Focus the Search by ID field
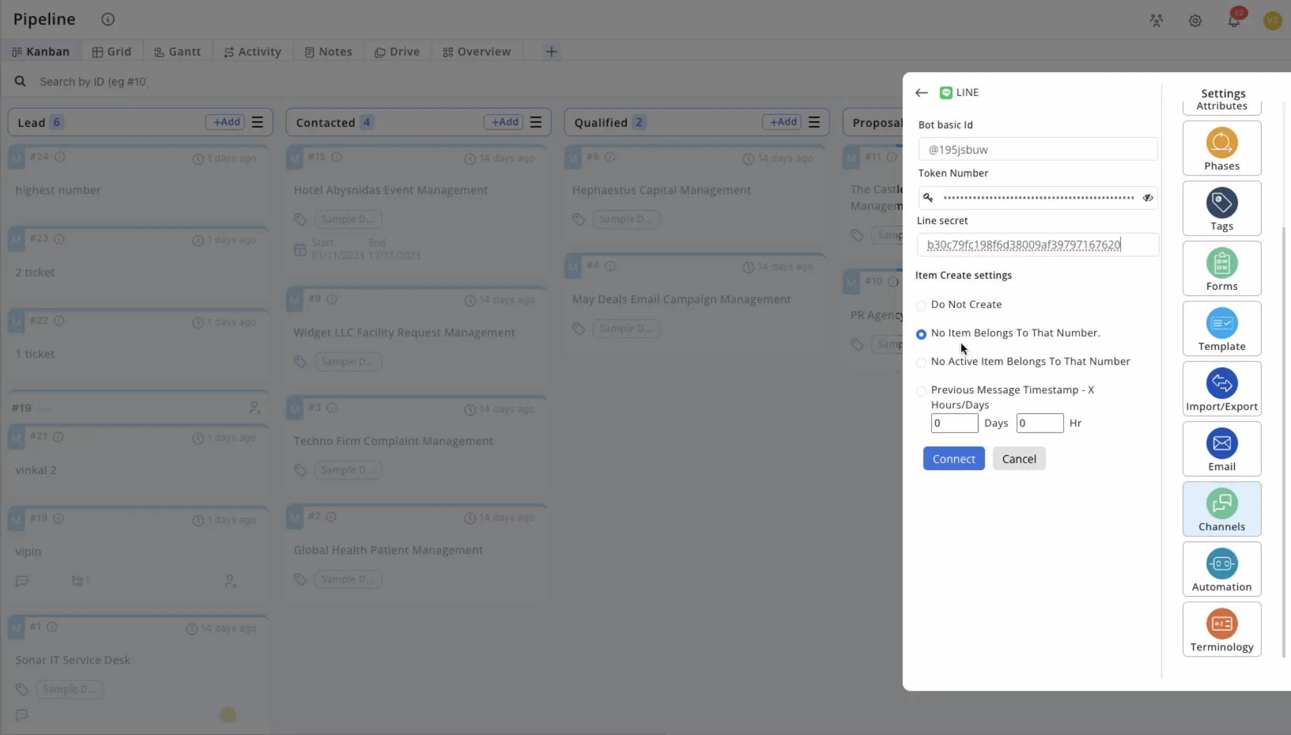1291x735 pixels. point(94,82)
